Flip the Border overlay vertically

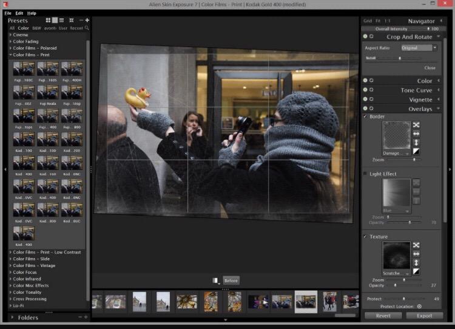[x=416, y=143]
